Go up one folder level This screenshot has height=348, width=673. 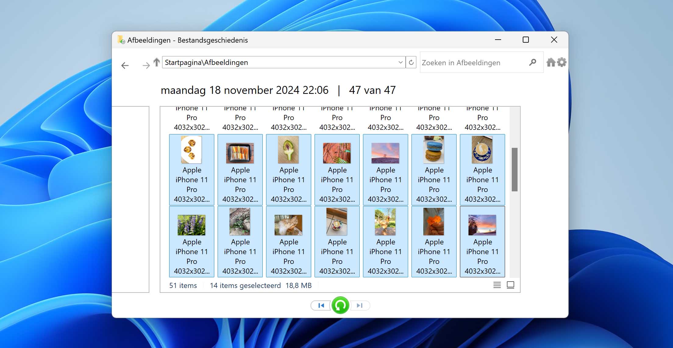coord(157,62)
